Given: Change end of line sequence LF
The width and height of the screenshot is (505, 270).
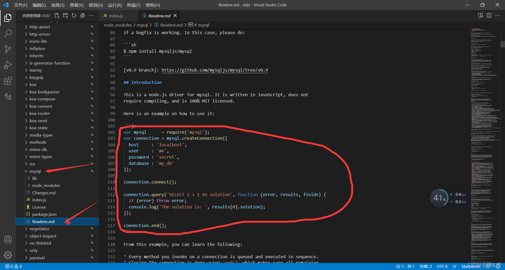Looking at the screenshot, I should point(454,266).
